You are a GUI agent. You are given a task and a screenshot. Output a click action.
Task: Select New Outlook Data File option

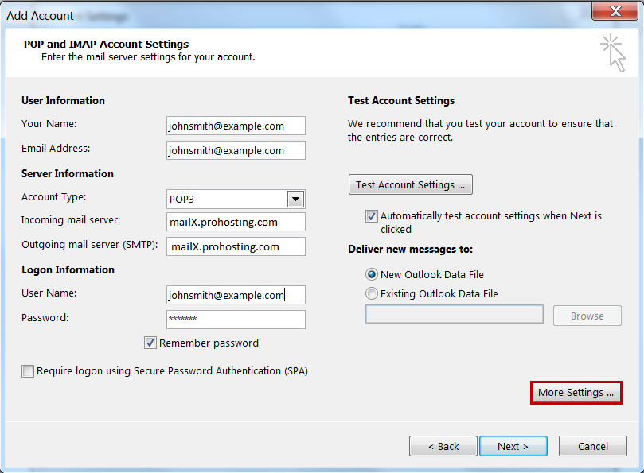371,274
